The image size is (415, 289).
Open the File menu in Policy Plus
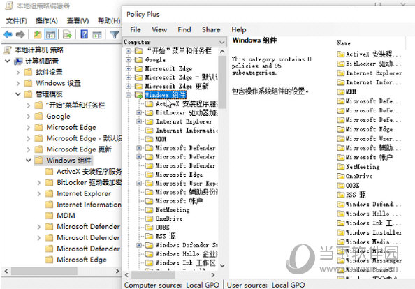(136, 29)
